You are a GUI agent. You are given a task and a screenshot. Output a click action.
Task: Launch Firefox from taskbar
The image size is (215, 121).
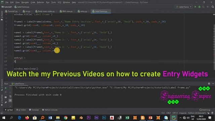click(27, 118)
